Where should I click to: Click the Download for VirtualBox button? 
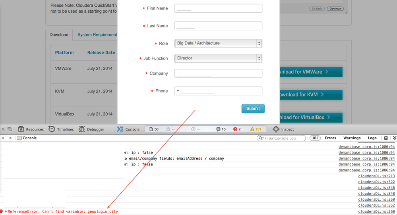click(311, 117)
